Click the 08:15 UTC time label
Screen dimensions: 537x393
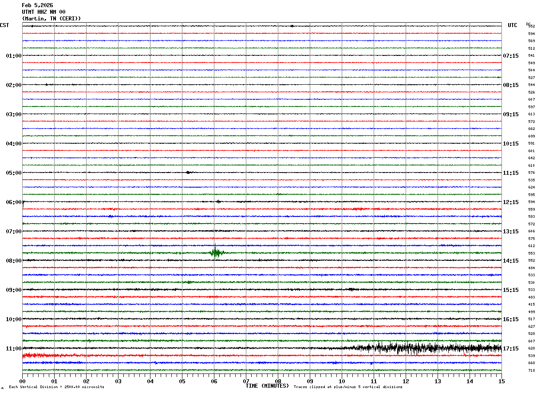(x=511, y=85)
